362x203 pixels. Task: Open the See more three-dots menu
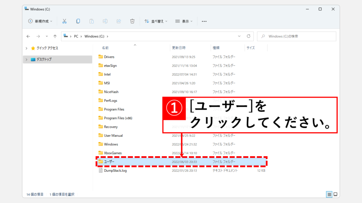click(204, 21)
